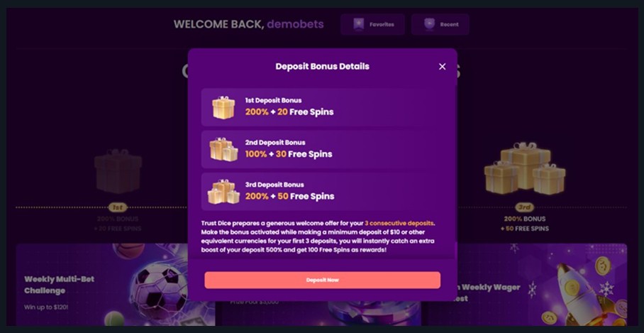This screenshot has width=644, height=333.
Task: Open the Favorites button
Action: [x=372, y=24]
